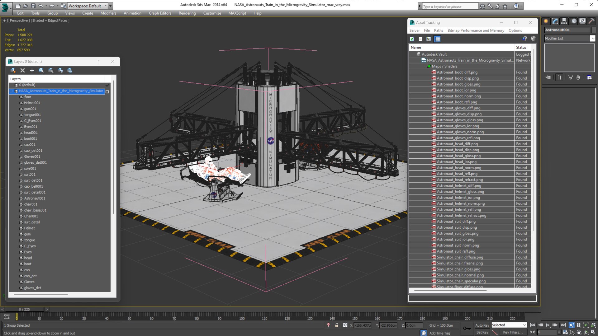Expand the quick access toolbar customize arrow
Image resolution: width=598 pixels, height=336 pixels.
110,6
